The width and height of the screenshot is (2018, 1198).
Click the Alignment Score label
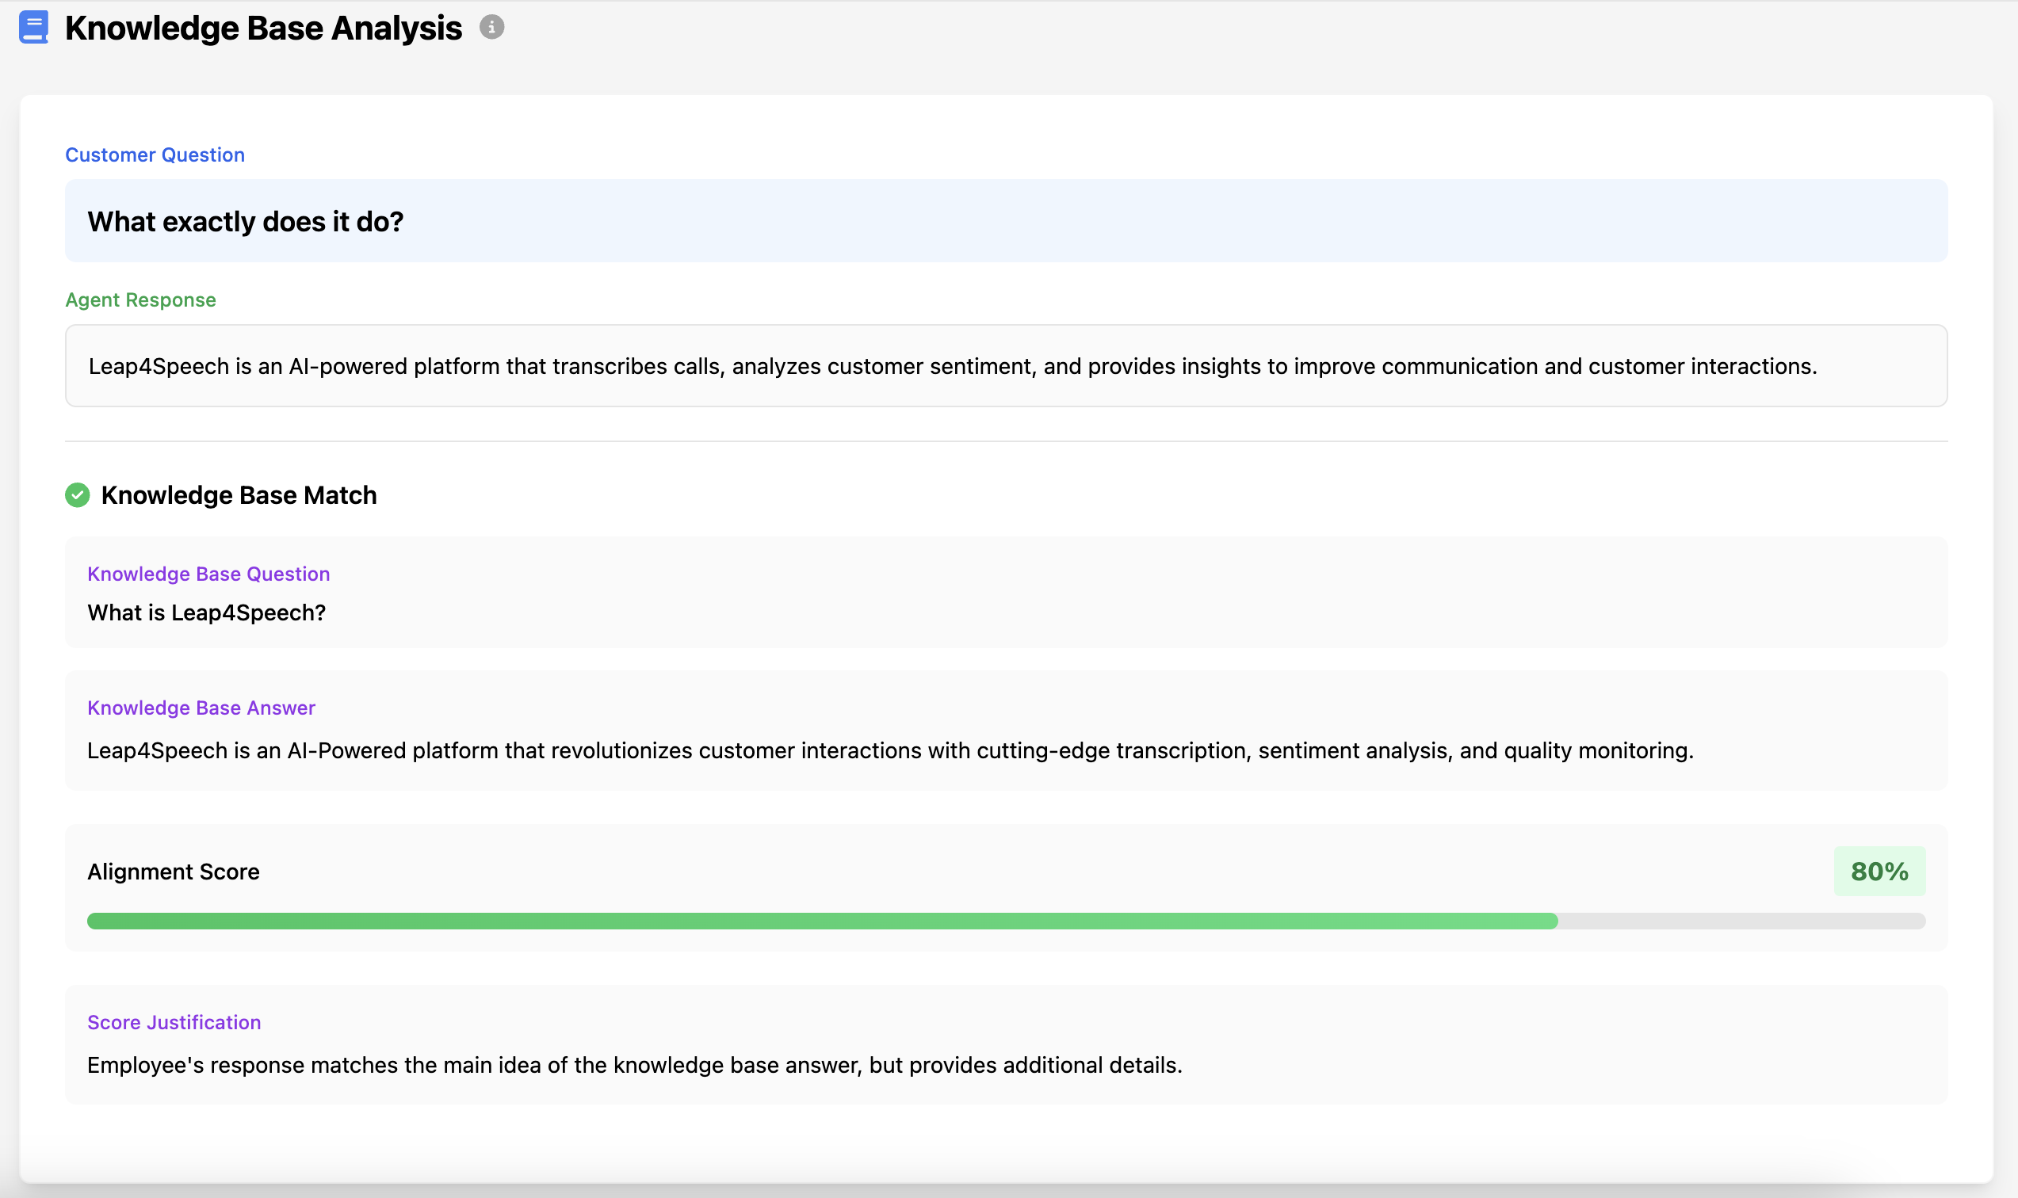pyautogui.click(x=174, y=872)
